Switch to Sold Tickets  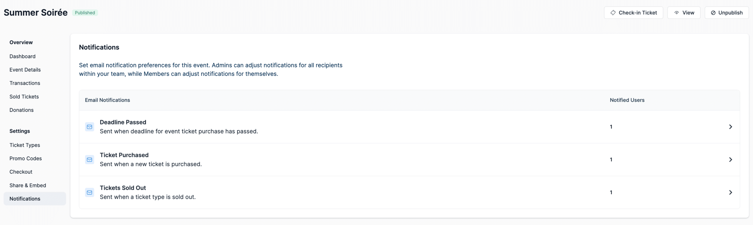(x=24, y=96)
